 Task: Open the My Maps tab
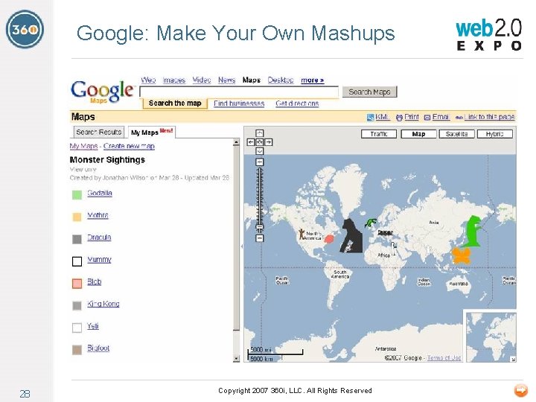pos(152,132)
